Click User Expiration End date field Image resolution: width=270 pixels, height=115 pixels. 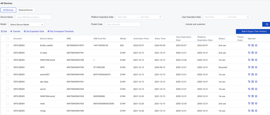(x=236, y=17)
